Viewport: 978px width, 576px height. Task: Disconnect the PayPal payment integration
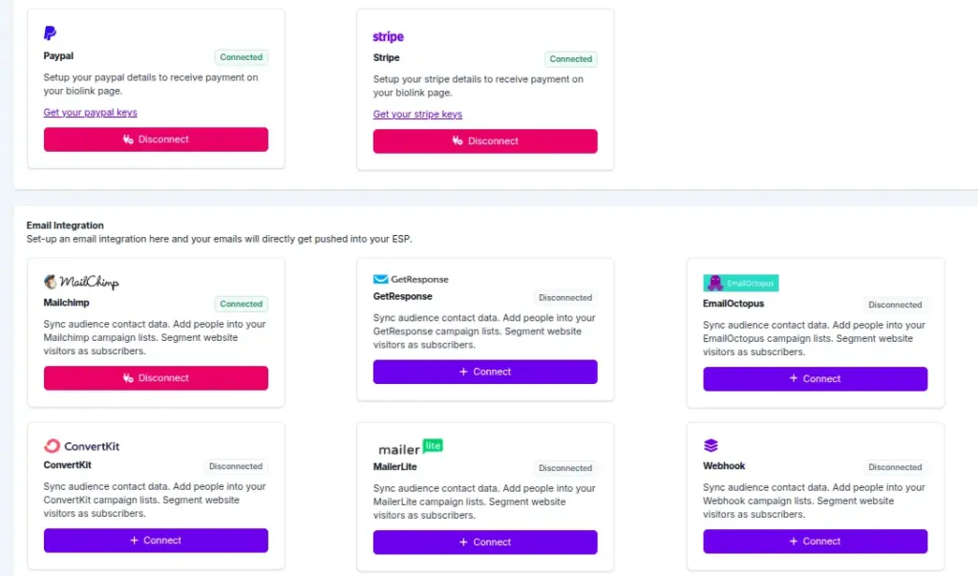(x=156, y=139)
